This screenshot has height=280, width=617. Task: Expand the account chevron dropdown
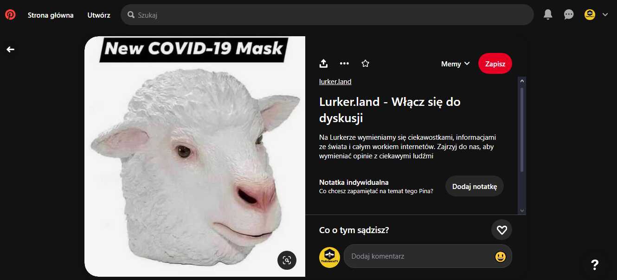pos(605,15)
